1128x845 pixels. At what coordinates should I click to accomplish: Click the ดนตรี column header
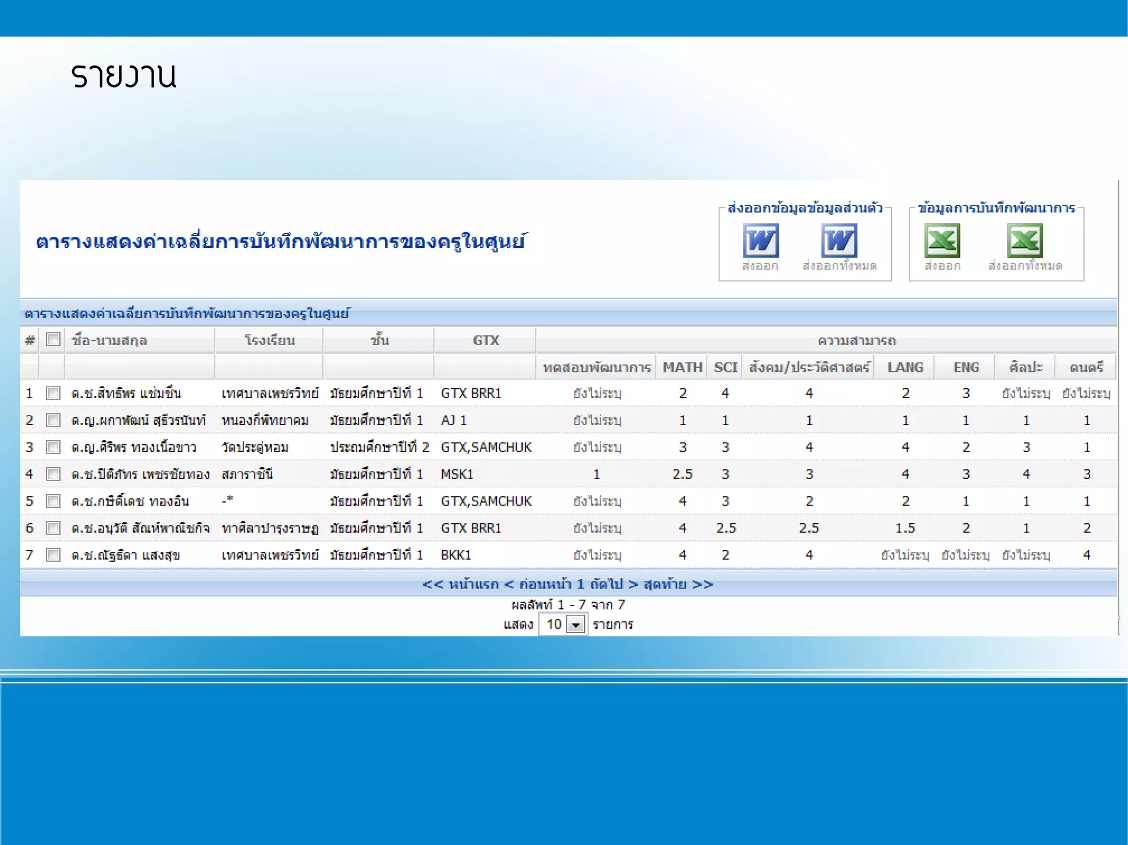click(1087, 367)
